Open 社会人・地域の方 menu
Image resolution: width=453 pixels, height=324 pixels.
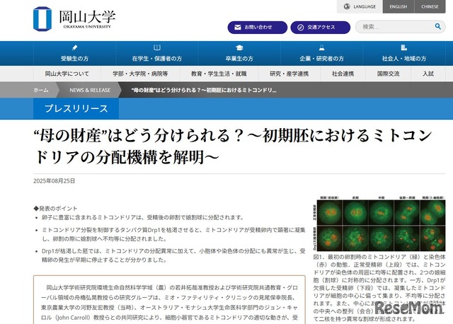404,54
